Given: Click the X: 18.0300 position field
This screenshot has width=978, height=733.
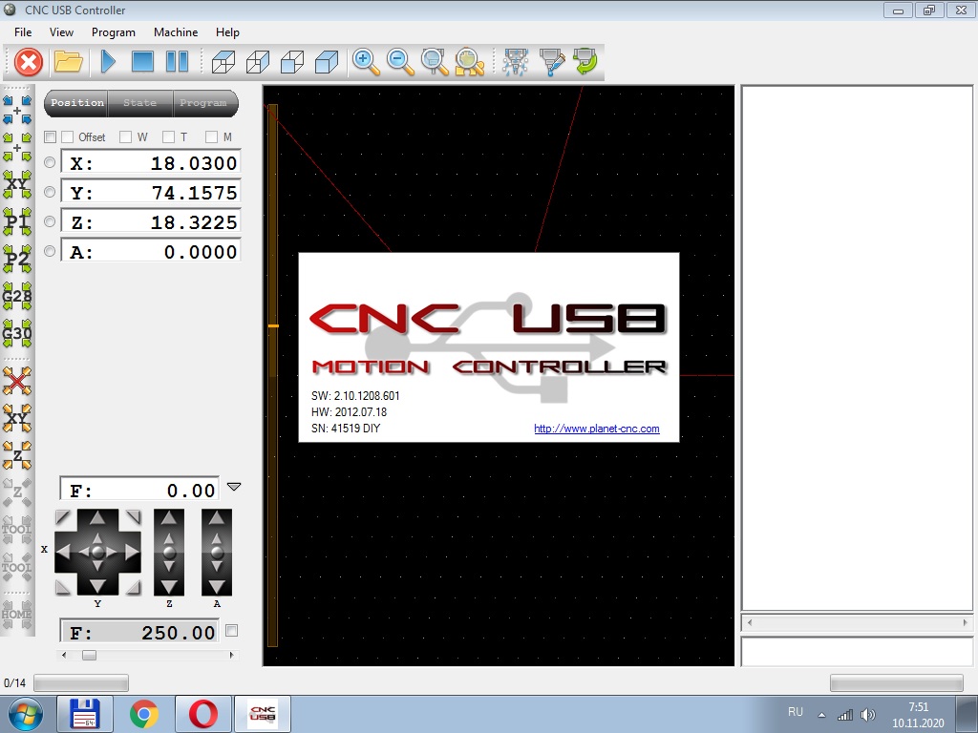Looking at the screenshot, I should click(x=150, y=162).
